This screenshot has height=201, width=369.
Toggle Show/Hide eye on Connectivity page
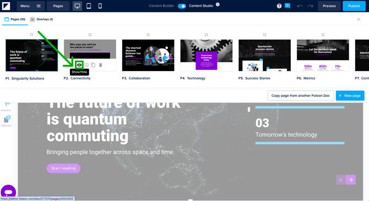coord(79,65)
